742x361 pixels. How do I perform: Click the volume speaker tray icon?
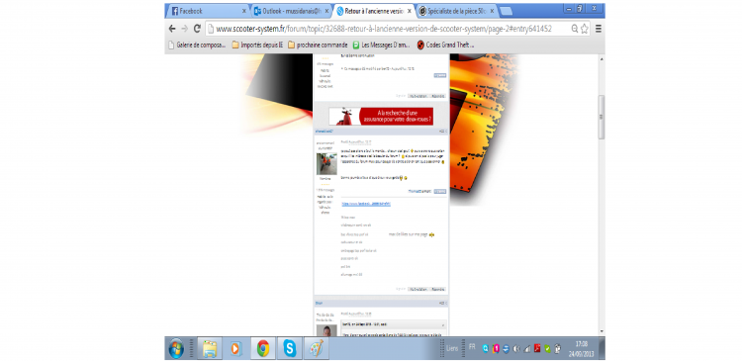516,349
